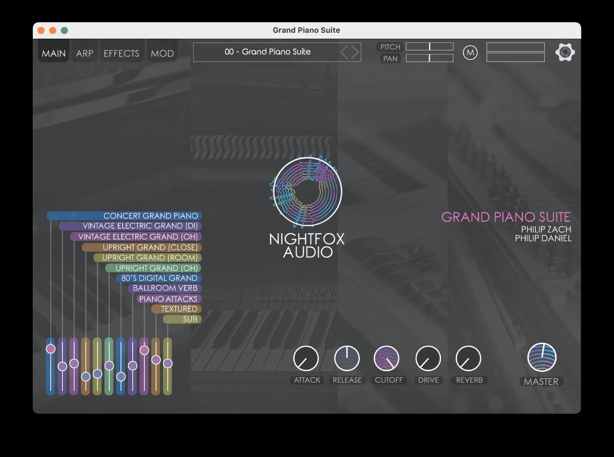Select the MOD tab
The image size is (614, 457).
[x=162, y=53]
